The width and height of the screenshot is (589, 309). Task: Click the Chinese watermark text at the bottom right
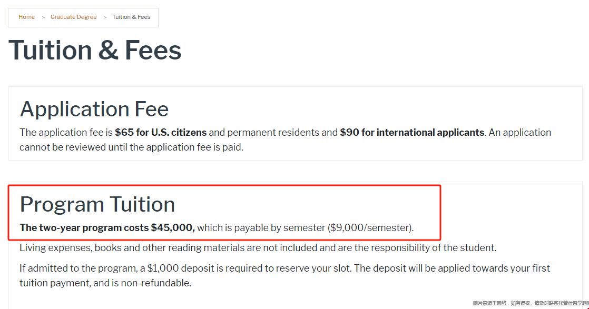coord(531,303)
